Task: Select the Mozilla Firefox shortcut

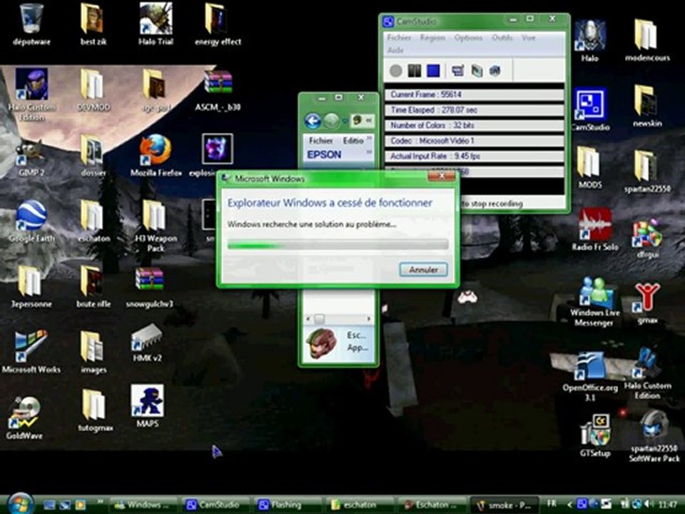Action: point(156,155)
